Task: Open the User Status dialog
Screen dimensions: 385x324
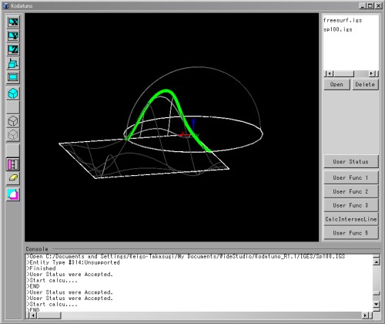Action: point(351,161)
